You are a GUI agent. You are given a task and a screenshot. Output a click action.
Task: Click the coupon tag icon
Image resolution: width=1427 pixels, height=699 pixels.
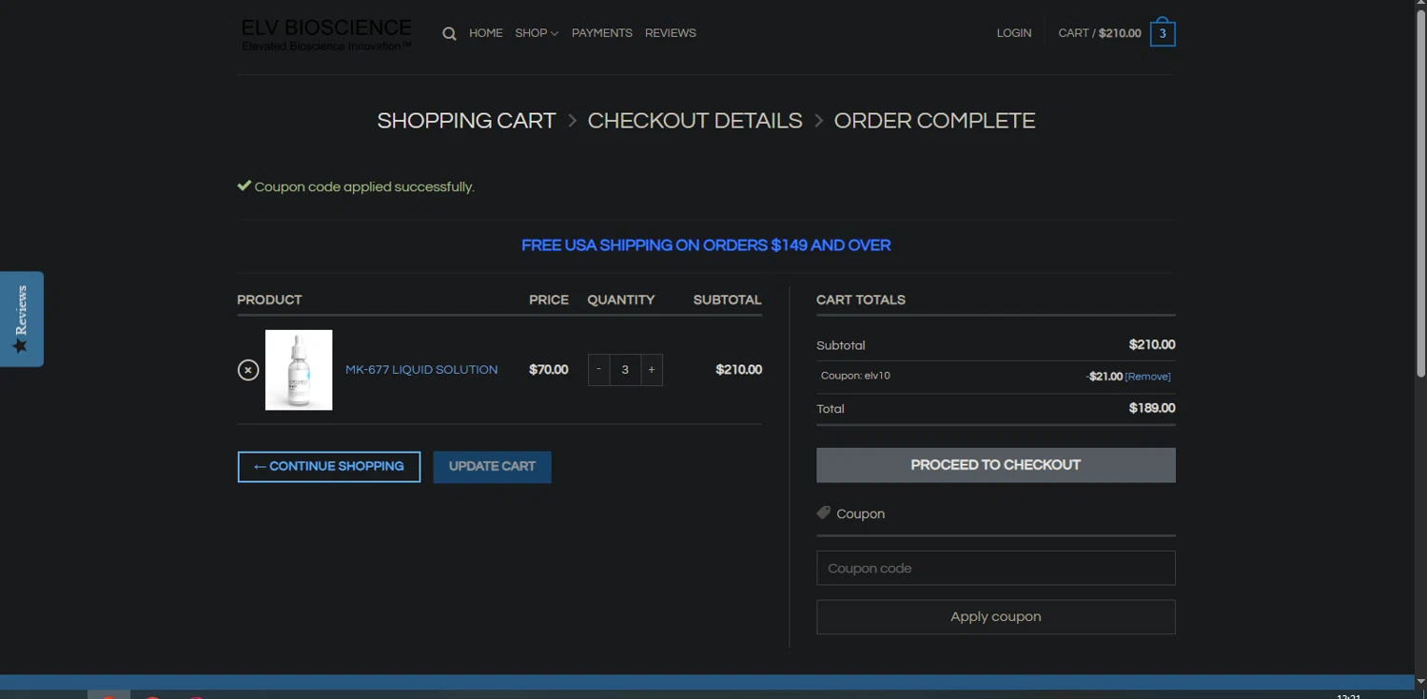pyautogui.click(x=824, y=513)
